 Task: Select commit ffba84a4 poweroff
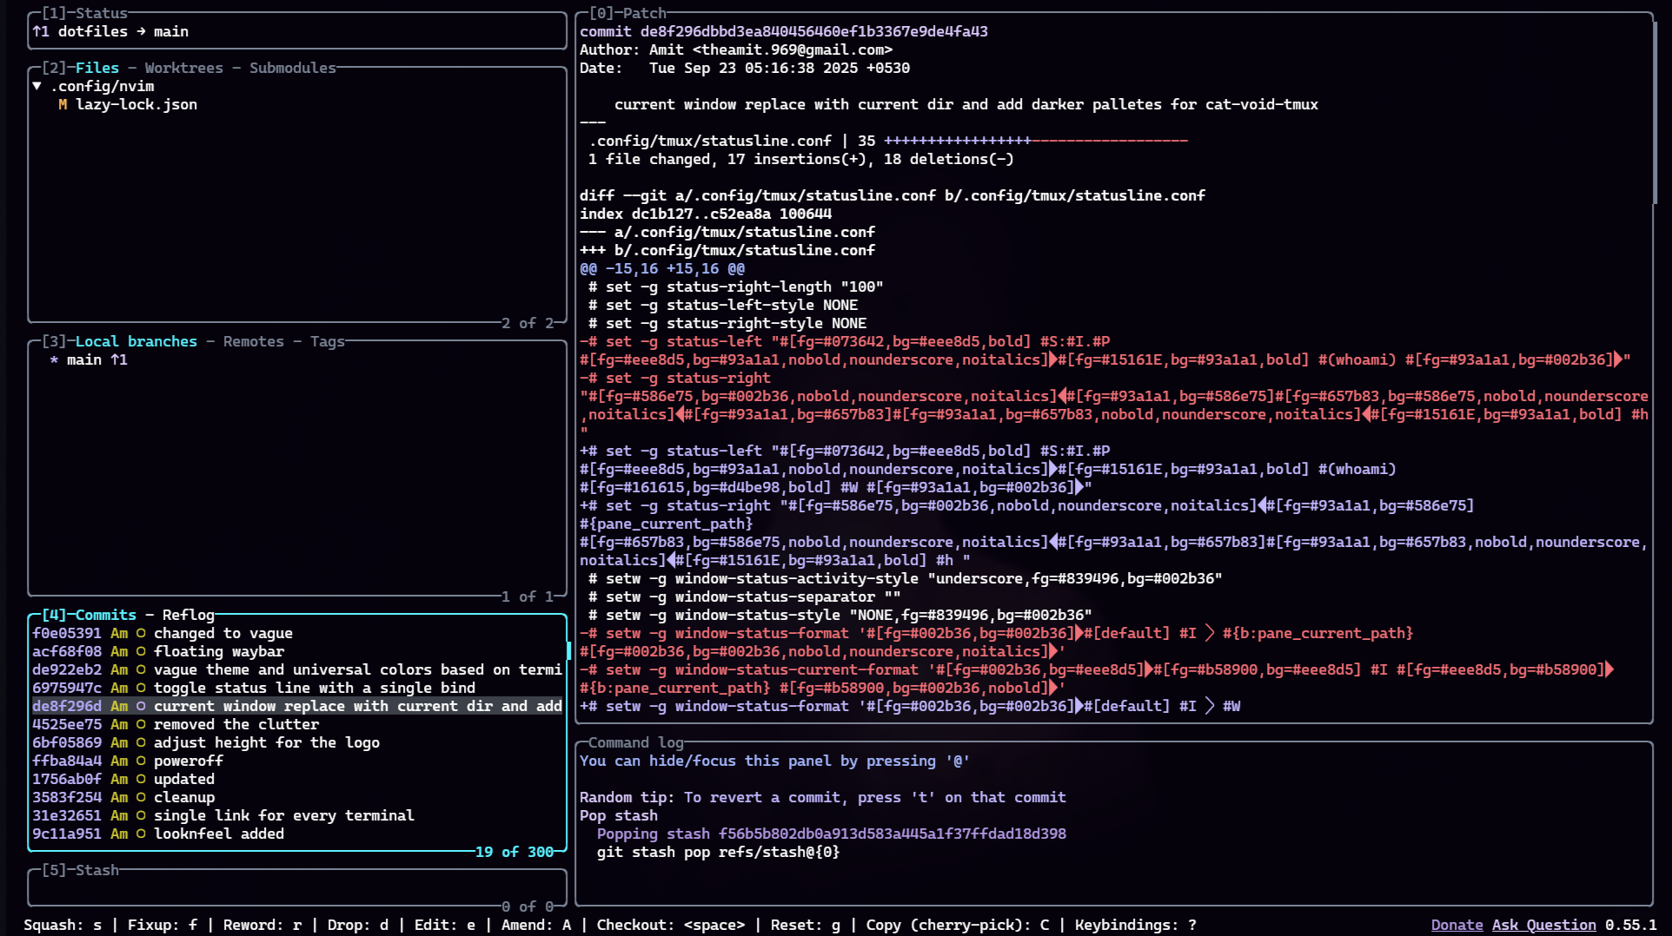point(298,761)
